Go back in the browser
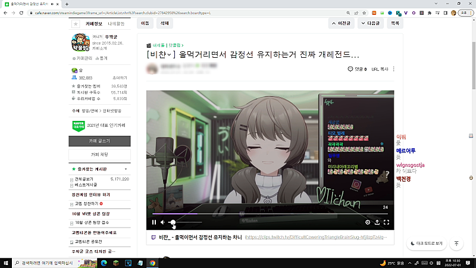Viewport: 476px width, 268px height. point(5,13)
